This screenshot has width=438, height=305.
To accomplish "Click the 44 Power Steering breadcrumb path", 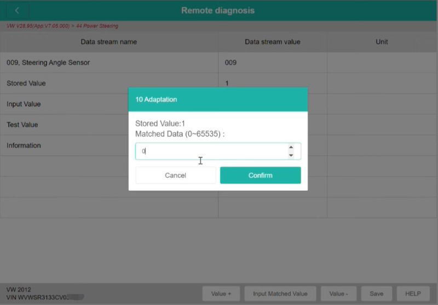I will (x=100, y=26).
